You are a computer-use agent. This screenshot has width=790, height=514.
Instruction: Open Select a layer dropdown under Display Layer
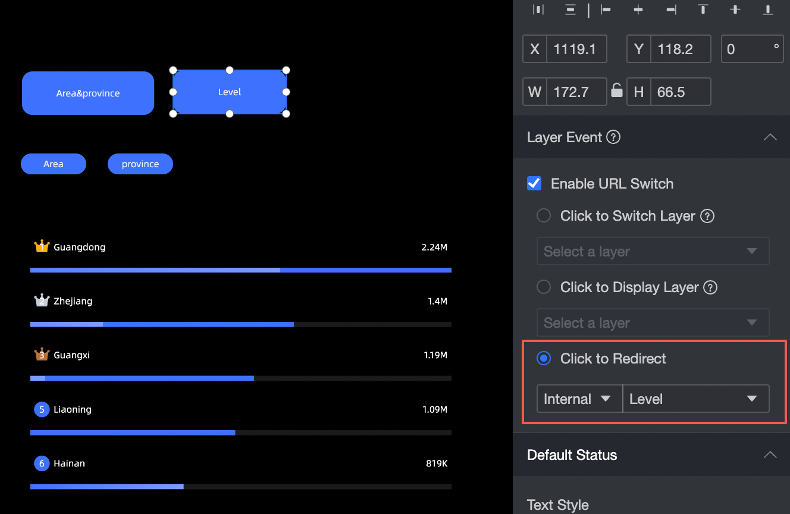point(653,322)
